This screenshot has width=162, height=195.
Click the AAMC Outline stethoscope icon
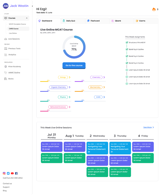click(x=6, y=73)
